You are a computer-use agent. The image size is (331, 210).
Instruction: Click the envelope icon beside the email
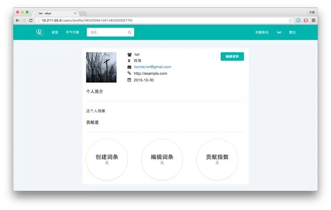(129, 67)
